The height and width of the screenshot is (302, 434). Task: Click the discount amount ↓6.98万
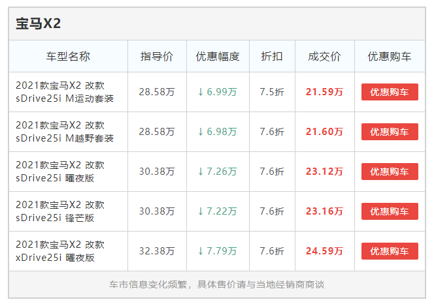point(218,132)
